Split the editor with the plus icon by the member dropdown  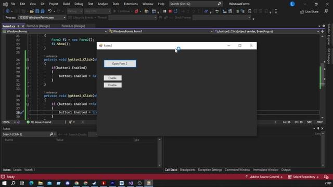323,31
